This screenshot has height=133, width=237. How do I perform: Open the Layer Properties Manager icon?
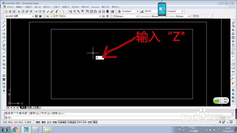coord(47,16)
